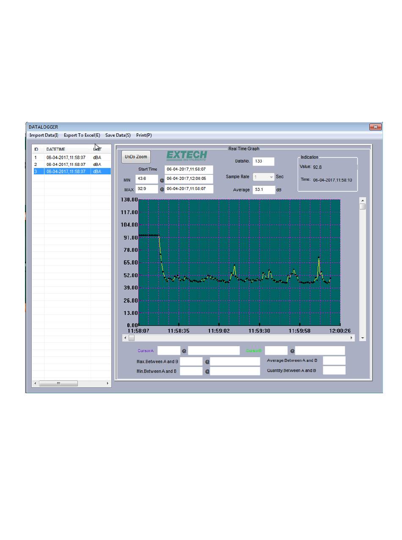Image resolution: width=402 pixels, height=540 pixels.
Task: Click the vertical scrollbar up arrow
Action: pyautogui.click(x=362, y=201)
